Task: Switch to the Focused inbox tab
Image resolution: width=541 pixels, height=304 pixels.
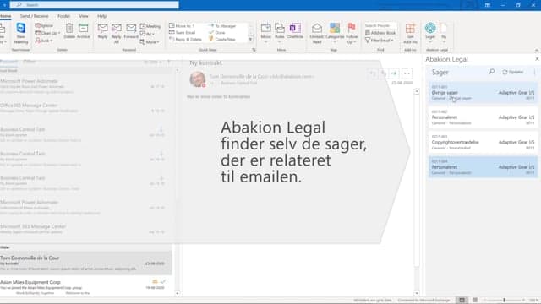Action: click(x=8, y=62)
